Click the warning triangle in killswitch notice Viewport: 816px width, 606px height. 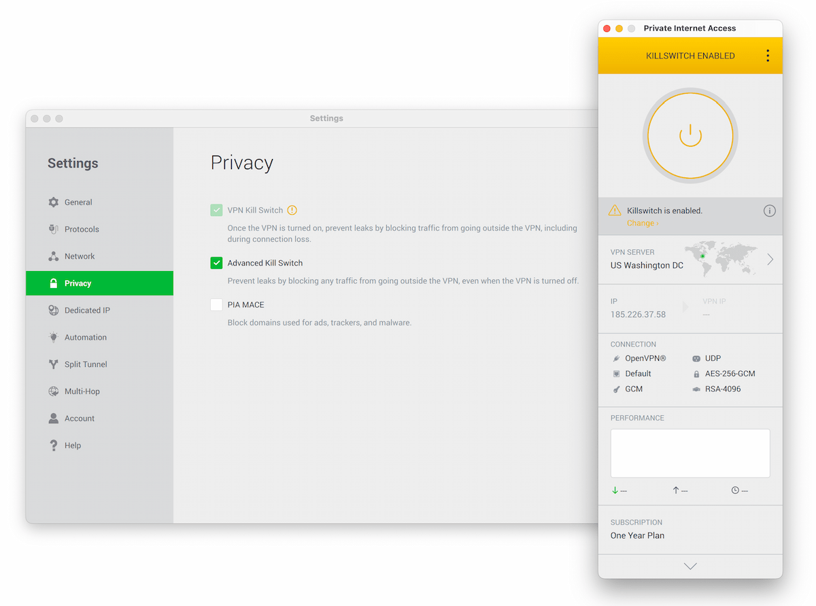[615, 210]
